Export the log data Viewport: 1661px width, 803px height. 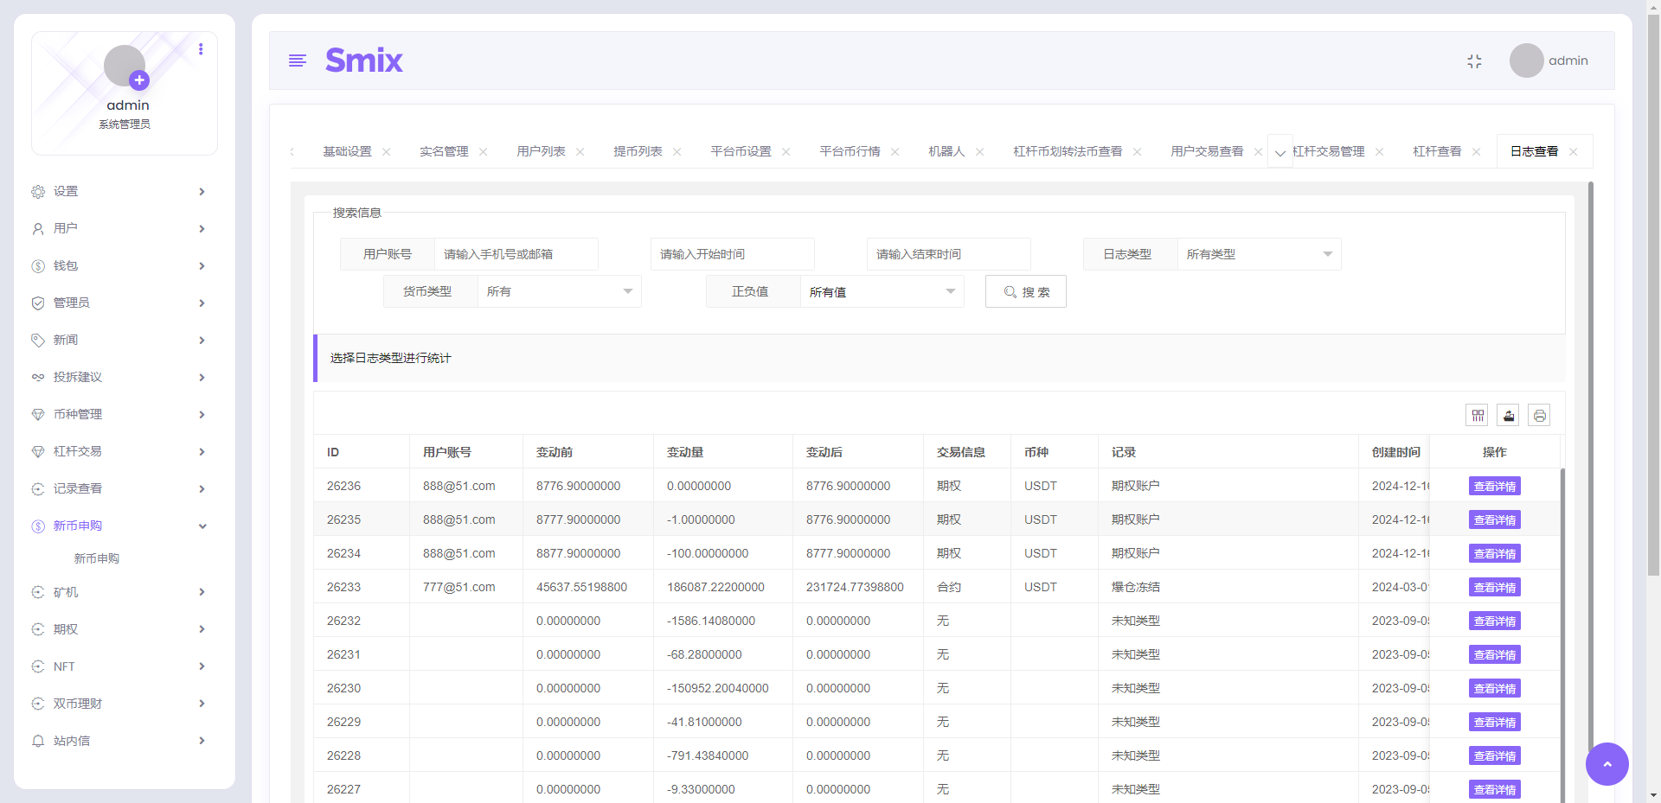[x=1508, y=415]
